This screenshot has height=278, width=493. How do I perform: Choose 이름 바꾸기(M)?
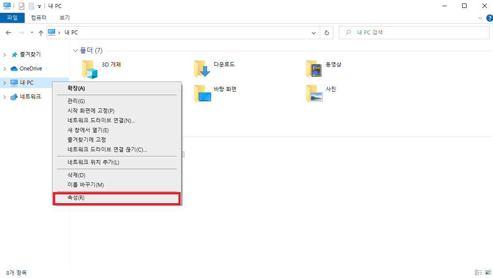click(x=117, y=185)
